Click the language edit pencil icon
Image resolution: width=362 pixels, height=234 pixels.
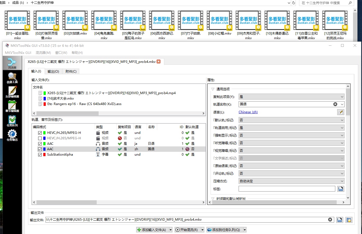coord(340,112)
